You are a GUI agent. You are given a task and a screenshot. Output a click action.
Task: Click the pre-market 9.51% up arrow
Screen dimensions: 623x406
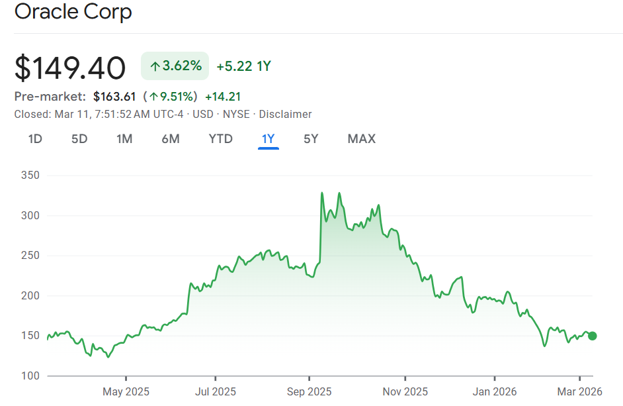click(153, 97)
